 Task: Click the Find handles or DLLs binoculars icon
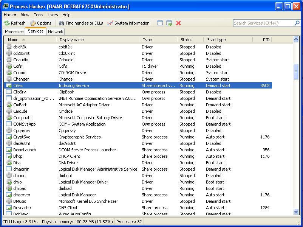click(x=62, y=23)
